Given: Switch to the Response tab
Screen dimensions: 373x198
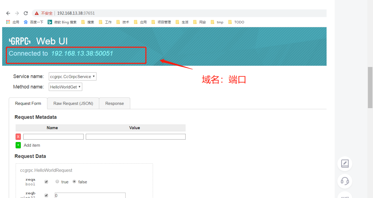Looking at the screenshot, I should point(114,103).
